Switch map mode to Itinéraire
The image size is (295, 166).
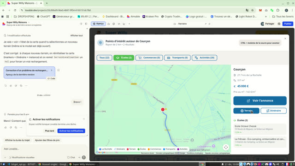(x=273, y=111)
